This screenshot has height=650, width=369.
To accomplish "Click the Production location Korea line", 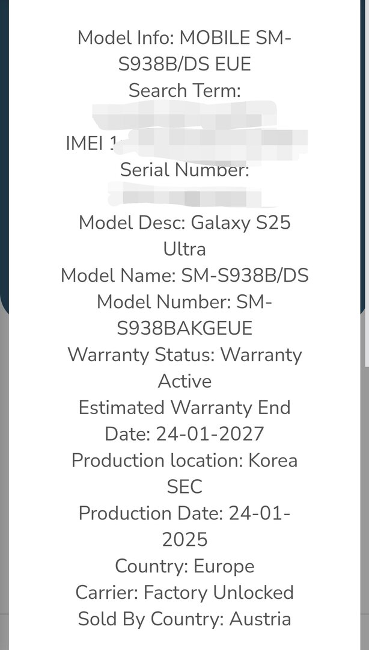I will click(x=184, y=460).
